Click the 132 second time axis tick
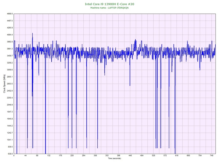The image size is (219, 164). 49,156
